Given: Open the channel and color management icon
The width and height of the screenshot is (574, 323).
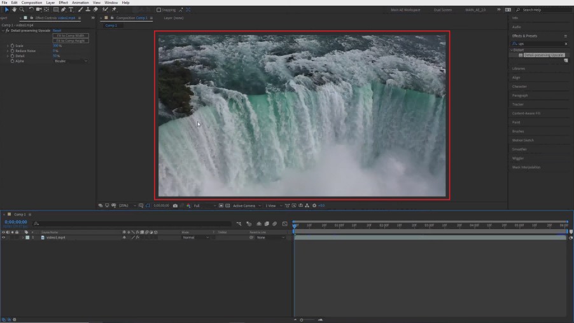Looking at the screenshot, I should (188, 205).
